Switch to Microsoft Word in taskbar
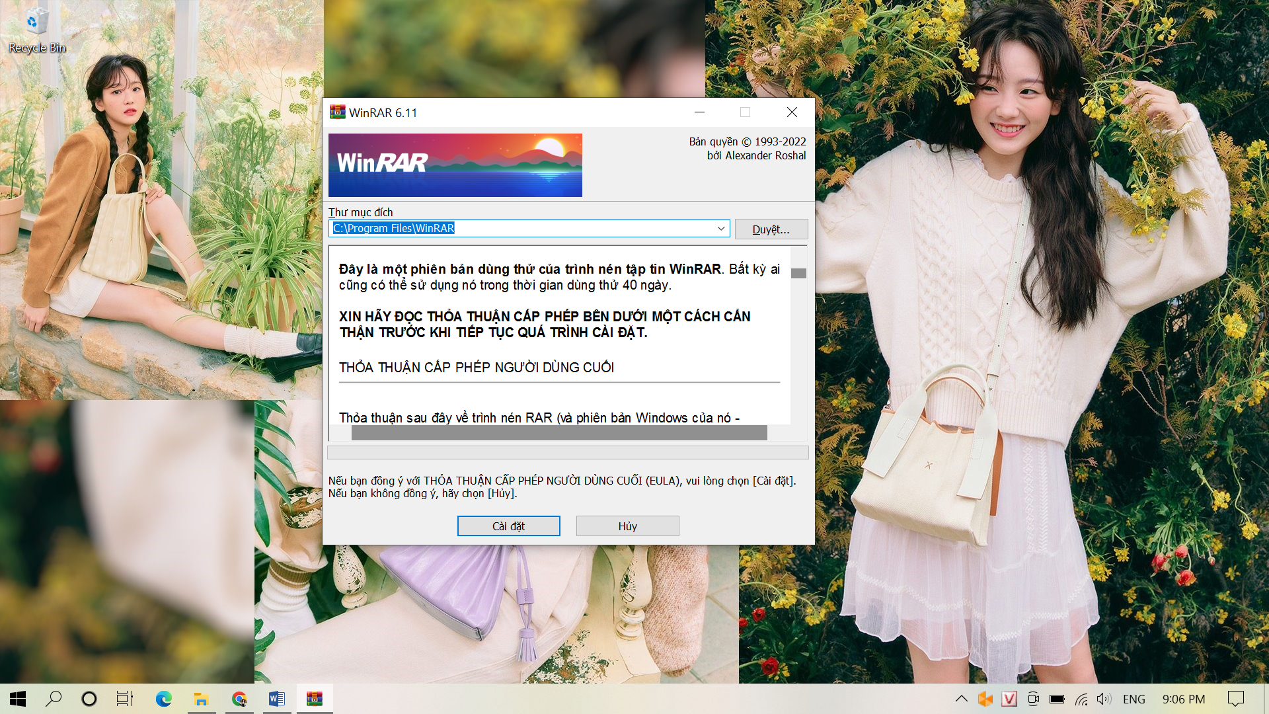Screen dimensions: 1269x714 click(x=277, y=699)
